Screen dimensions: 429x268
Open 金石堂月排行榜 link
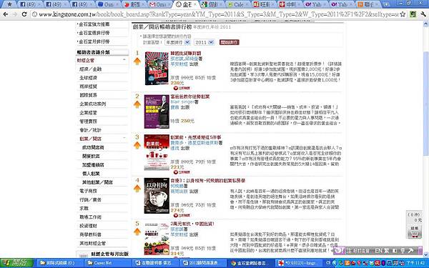click(94, 41)
